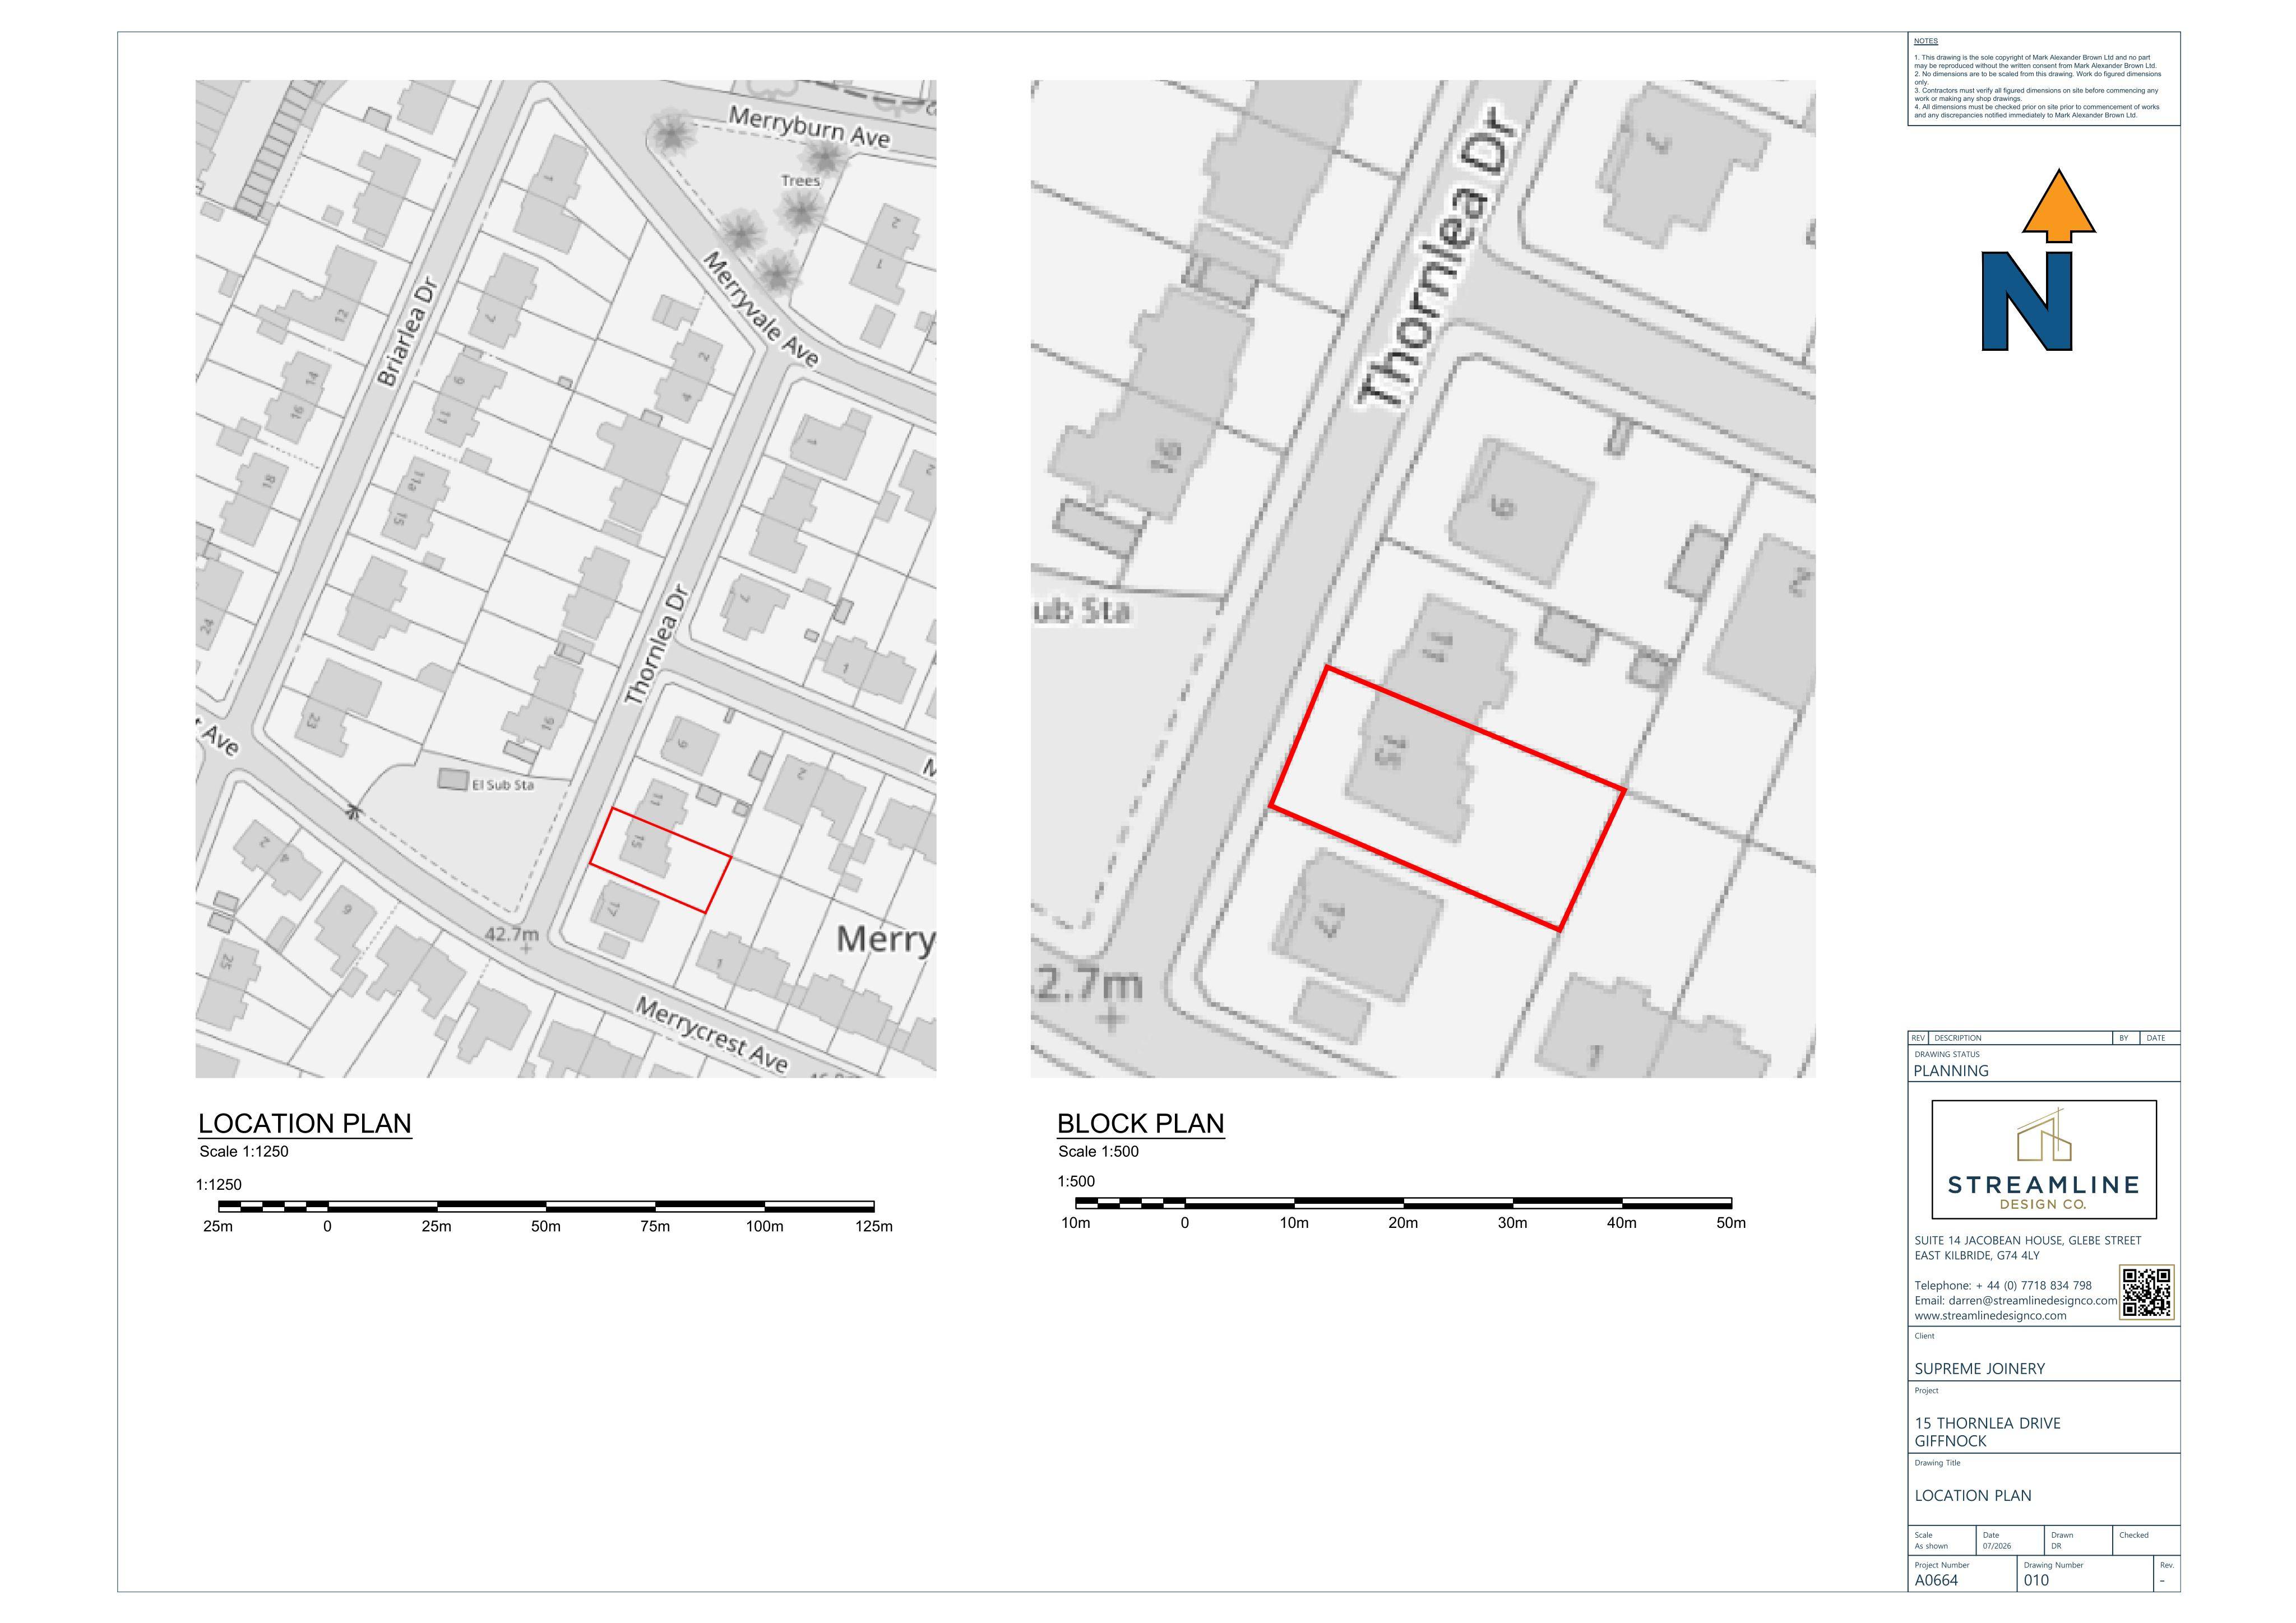2296x1623 pixels.
Task: Click the 'Scale 1:1250' caption
Action: click(244, 1151)
